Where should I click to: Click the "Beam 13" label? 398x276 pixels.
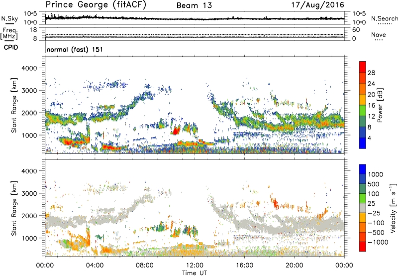point(194,5)
